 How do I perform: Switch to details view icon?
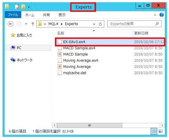coord(154,131)
